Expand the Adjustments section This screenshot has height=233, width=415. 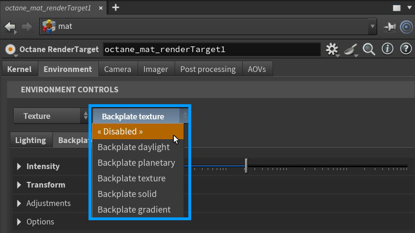click(19, 203)
